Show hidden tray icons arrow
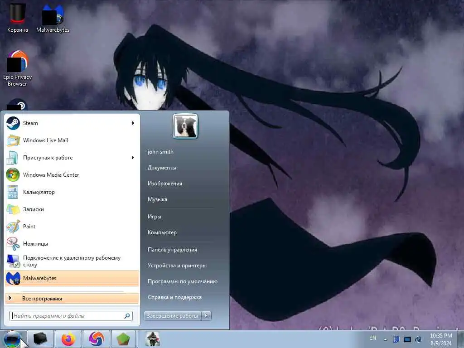464x348 pixels. [385, 339]
